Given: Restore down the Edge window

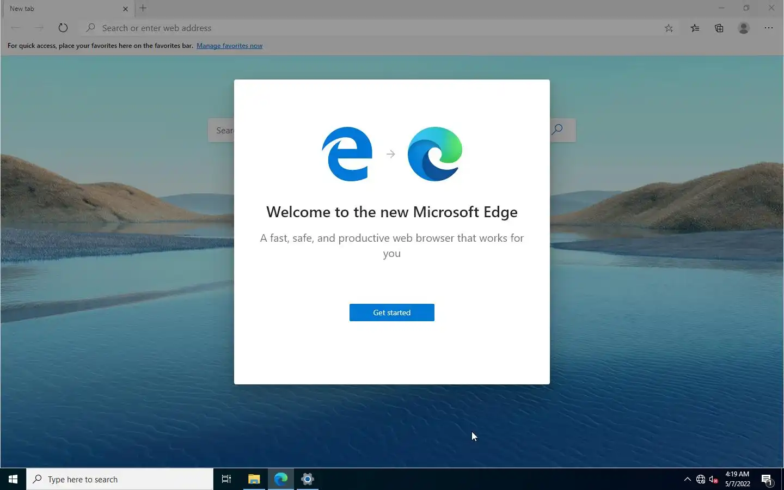Looking at the screenshot, I should pyautogui.click(x=746, y=8).
